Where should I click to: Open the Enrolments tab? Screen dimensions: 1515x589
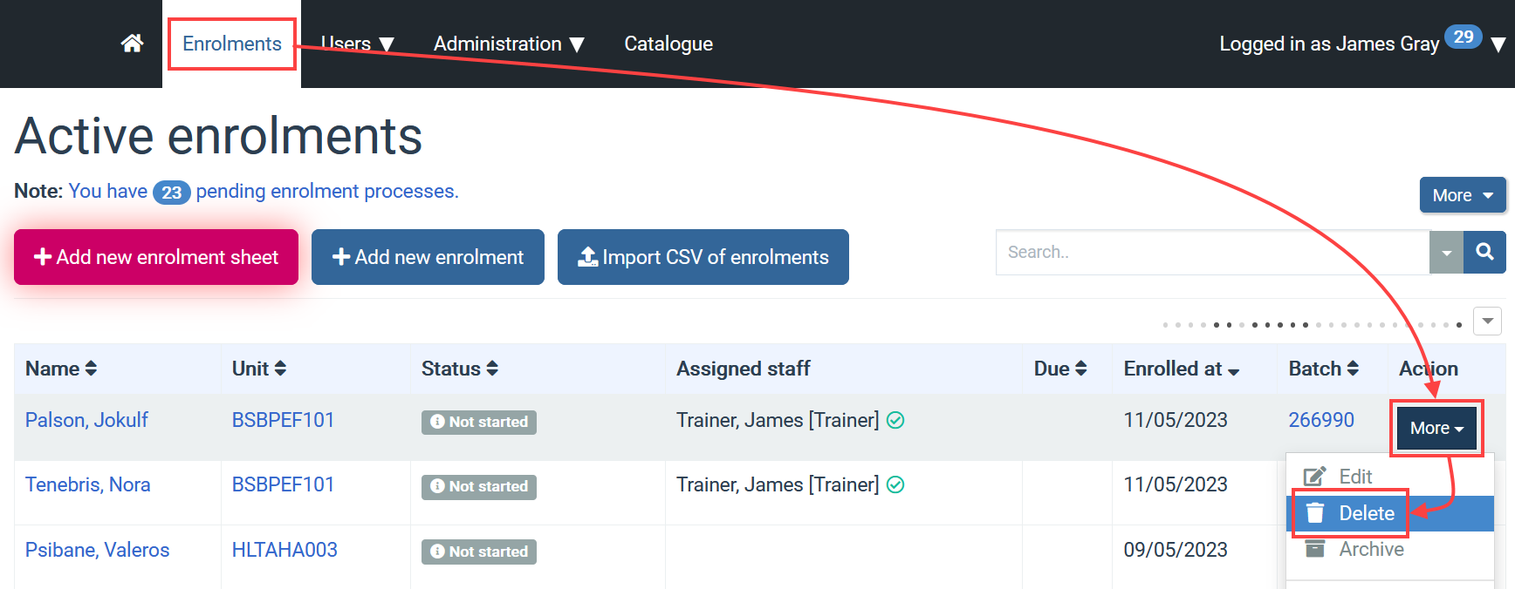click(x=232, y=44)
